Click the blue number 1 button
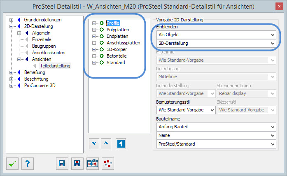This screenshot has width=287, height=176. (x=121, y=144)
